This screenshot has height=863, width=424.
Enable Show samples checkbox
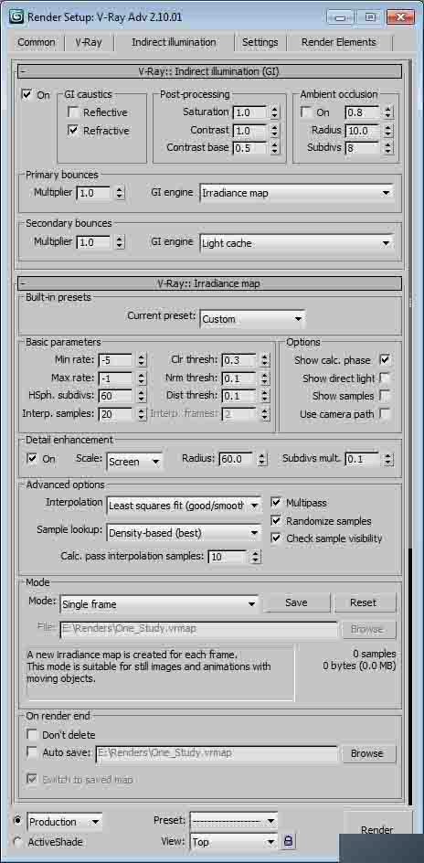click(385, 396)
